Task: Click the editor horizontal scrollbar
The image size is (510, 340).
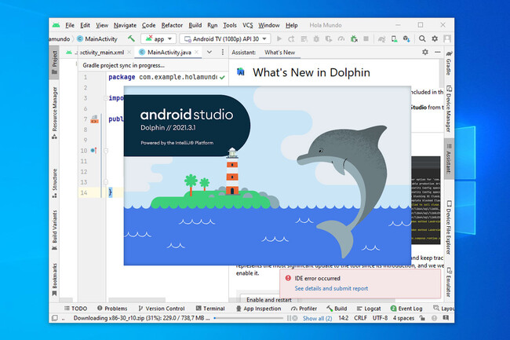Action: (x=137, y=300)
